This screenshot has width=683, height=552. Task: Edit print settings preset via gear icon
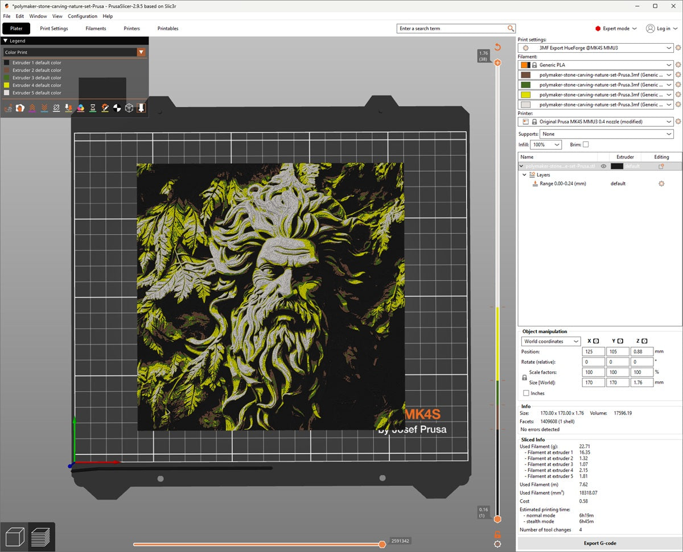[678, 48]
